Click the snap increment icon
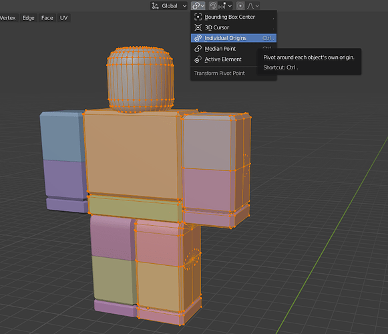The width and height of the screenshot is (388, 334). [222, 6]
